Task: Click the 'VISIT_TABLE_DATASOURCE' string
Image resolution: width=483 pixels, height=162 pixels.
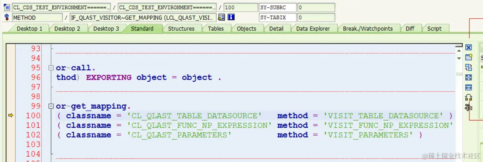Action: pos(383,116)
